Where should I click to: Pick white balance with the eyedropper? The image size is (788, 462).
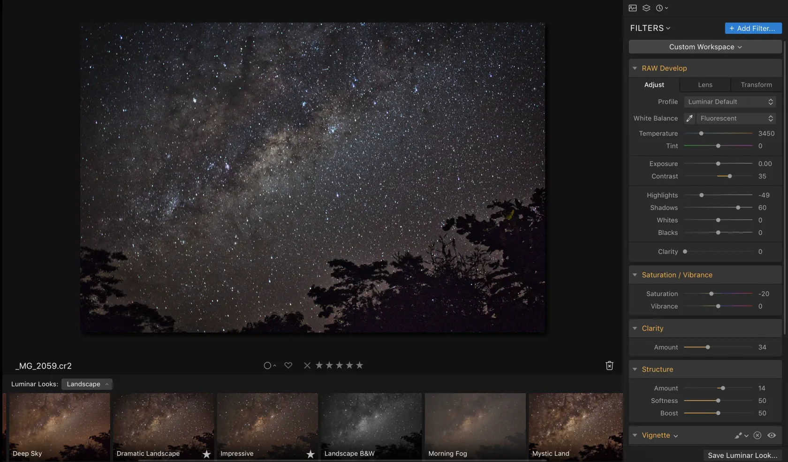(689, 119)
